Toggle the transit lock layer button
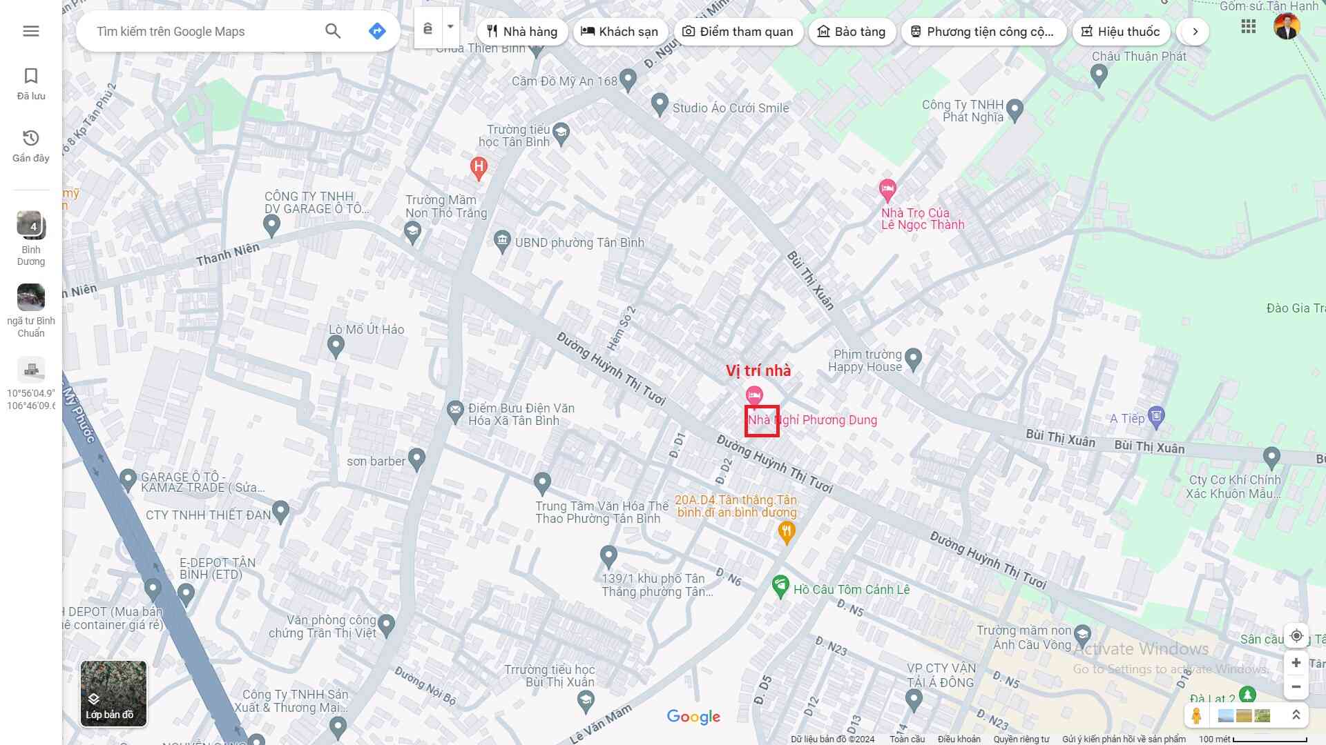This screenshot has height=745, width=1326. click(428, 28)
